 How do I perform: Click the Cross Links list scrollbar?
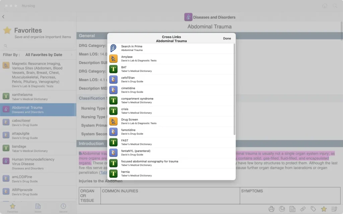234,89
